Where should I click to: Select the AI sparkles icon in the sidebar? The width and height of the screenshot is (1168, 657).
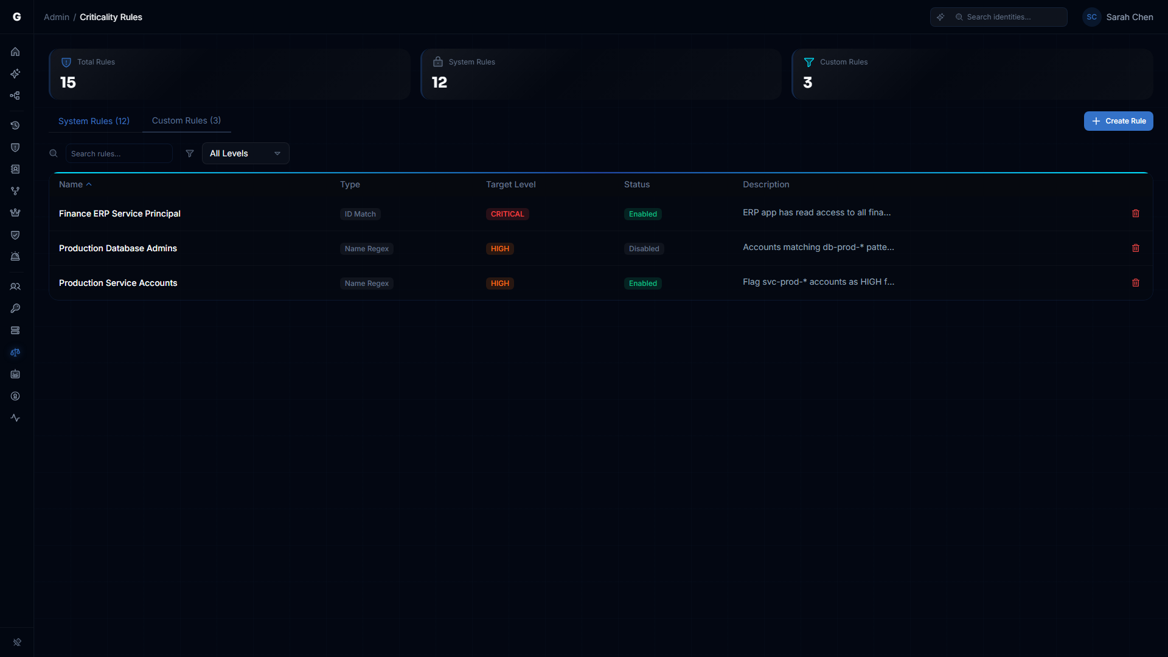tap(15, 74)
